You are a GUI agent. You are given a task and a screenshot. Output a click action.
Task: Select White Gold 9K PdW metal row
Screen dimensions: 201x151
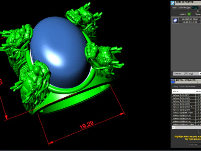[186, 113]
